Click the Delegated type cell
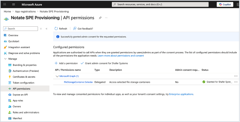Viewport: 240px width, 122px height. [100, 82]
